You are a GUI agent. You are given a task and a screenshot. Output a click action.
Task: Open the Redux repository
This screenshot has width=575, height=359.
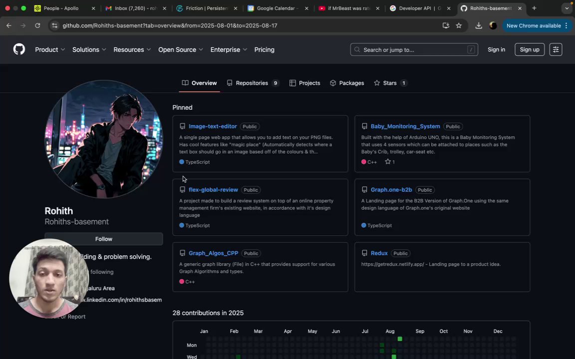pos(379,253)
